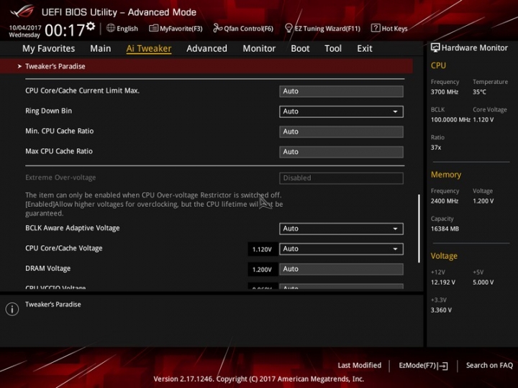Switch to the Advanced tab
The width and height of the screenshot is (518, 388).
click(x=206, y=49)
